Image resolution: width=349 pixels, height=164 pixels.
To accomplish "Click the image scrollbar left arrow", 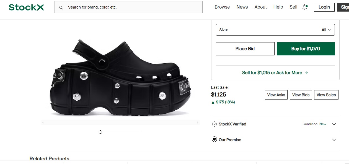I will tap(43, 122).
